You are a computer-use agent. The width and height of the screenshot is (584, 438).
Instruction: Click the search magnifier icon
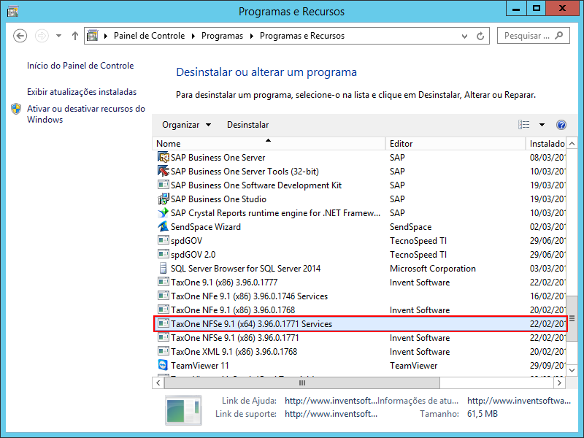pos(558,36)
